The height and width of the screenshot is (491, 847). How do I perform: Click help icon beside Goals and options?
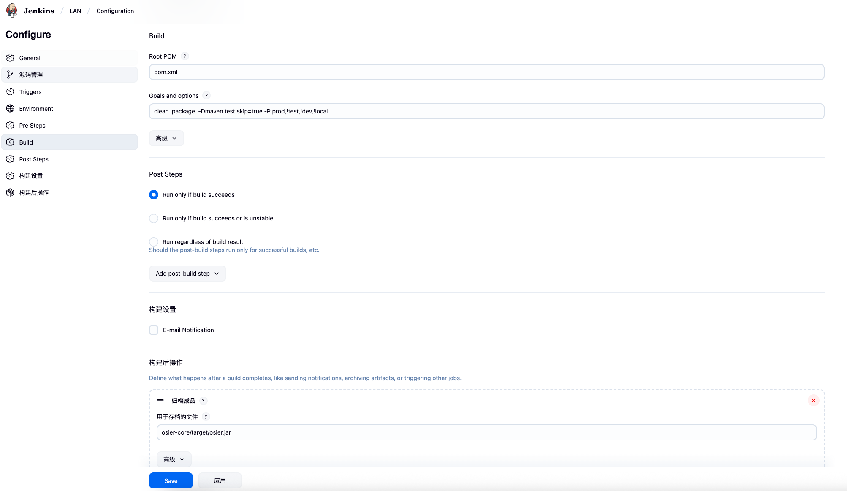(x=206, y=96)
